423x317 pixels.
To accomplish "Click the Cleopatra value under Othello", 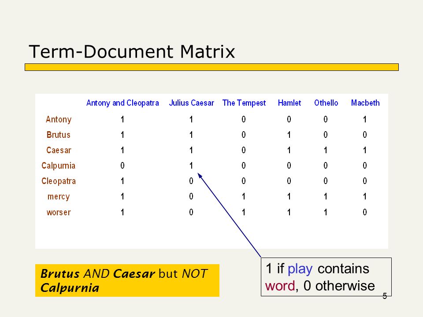I will pyautogui.click(x=326, y=181).
